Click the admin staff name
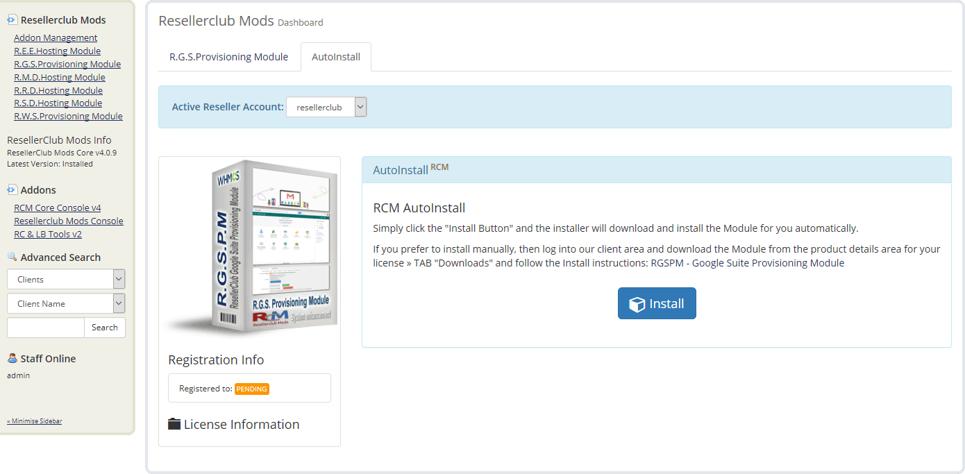Image resolution: width=965 pixels, height=474 pixels. point(19,375)
